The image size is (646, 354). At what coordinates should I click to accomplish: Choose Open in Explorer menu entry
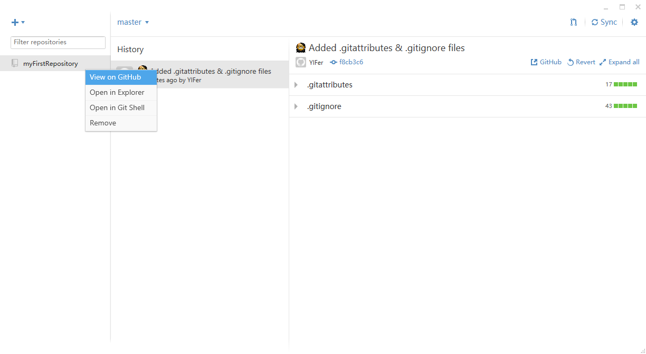pos(121,92)
